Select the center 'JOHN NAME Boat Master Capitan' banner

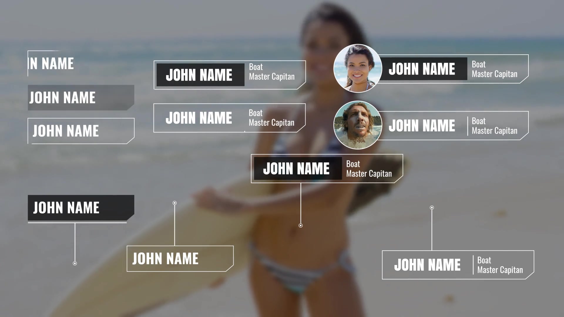(x=327, y=169)
